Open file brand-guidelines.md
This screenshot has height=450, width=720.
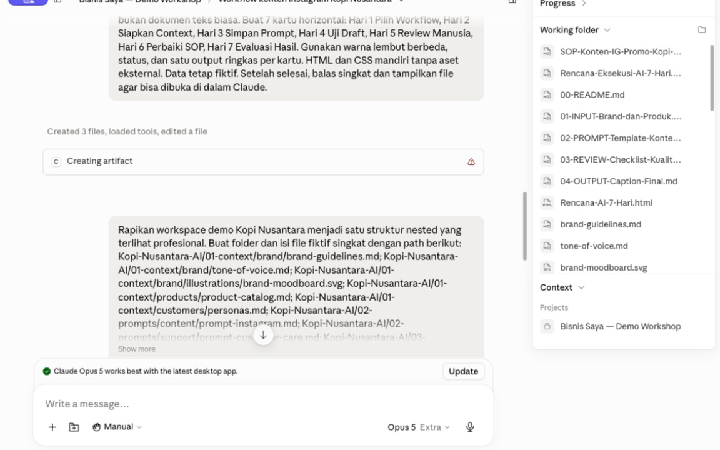coord(601,224)
